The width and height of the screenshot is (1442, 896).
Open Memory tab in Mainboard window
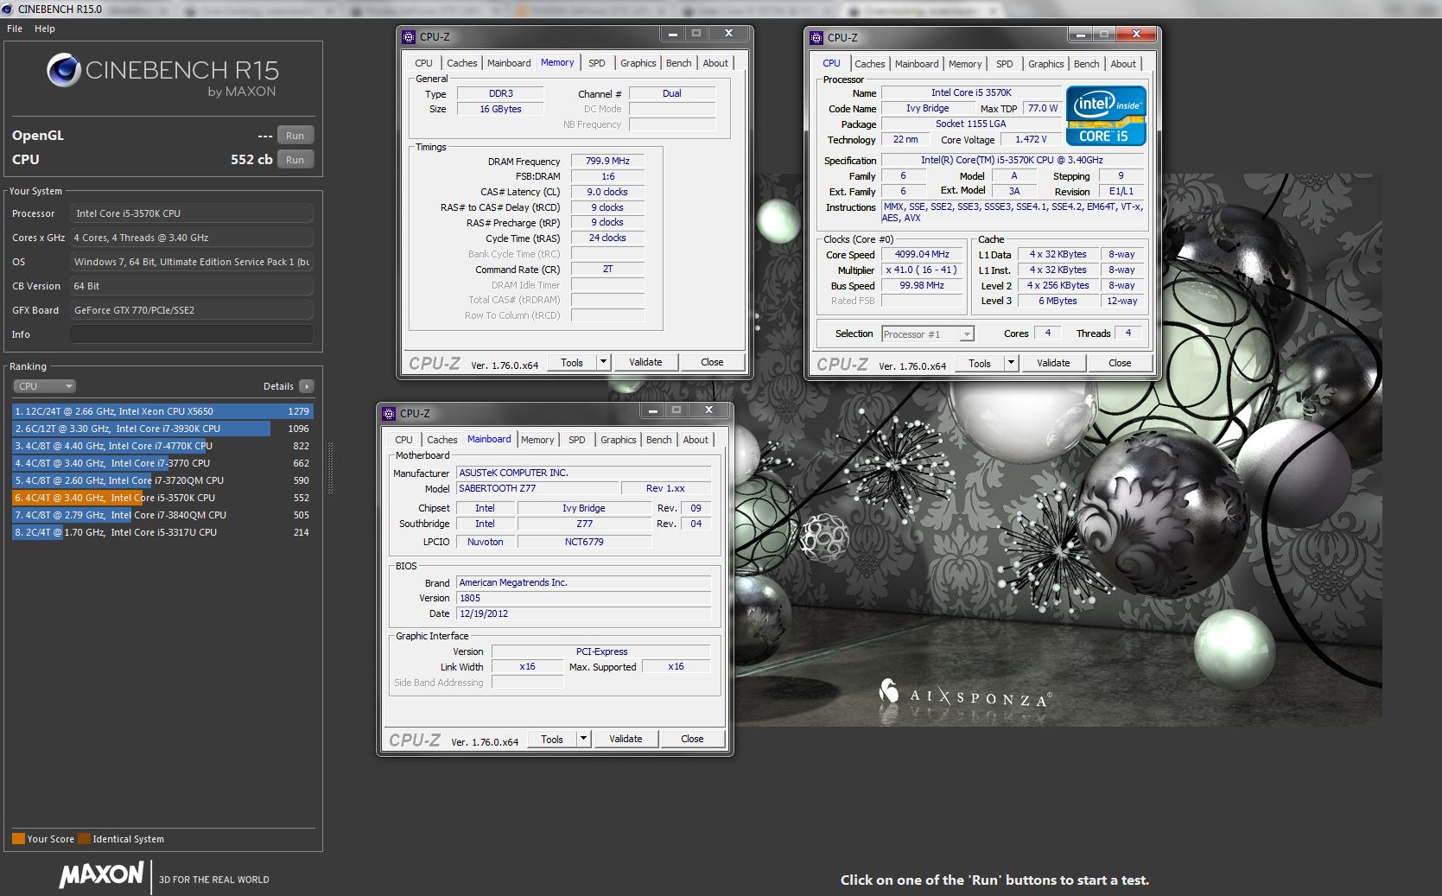pos(537,440)
